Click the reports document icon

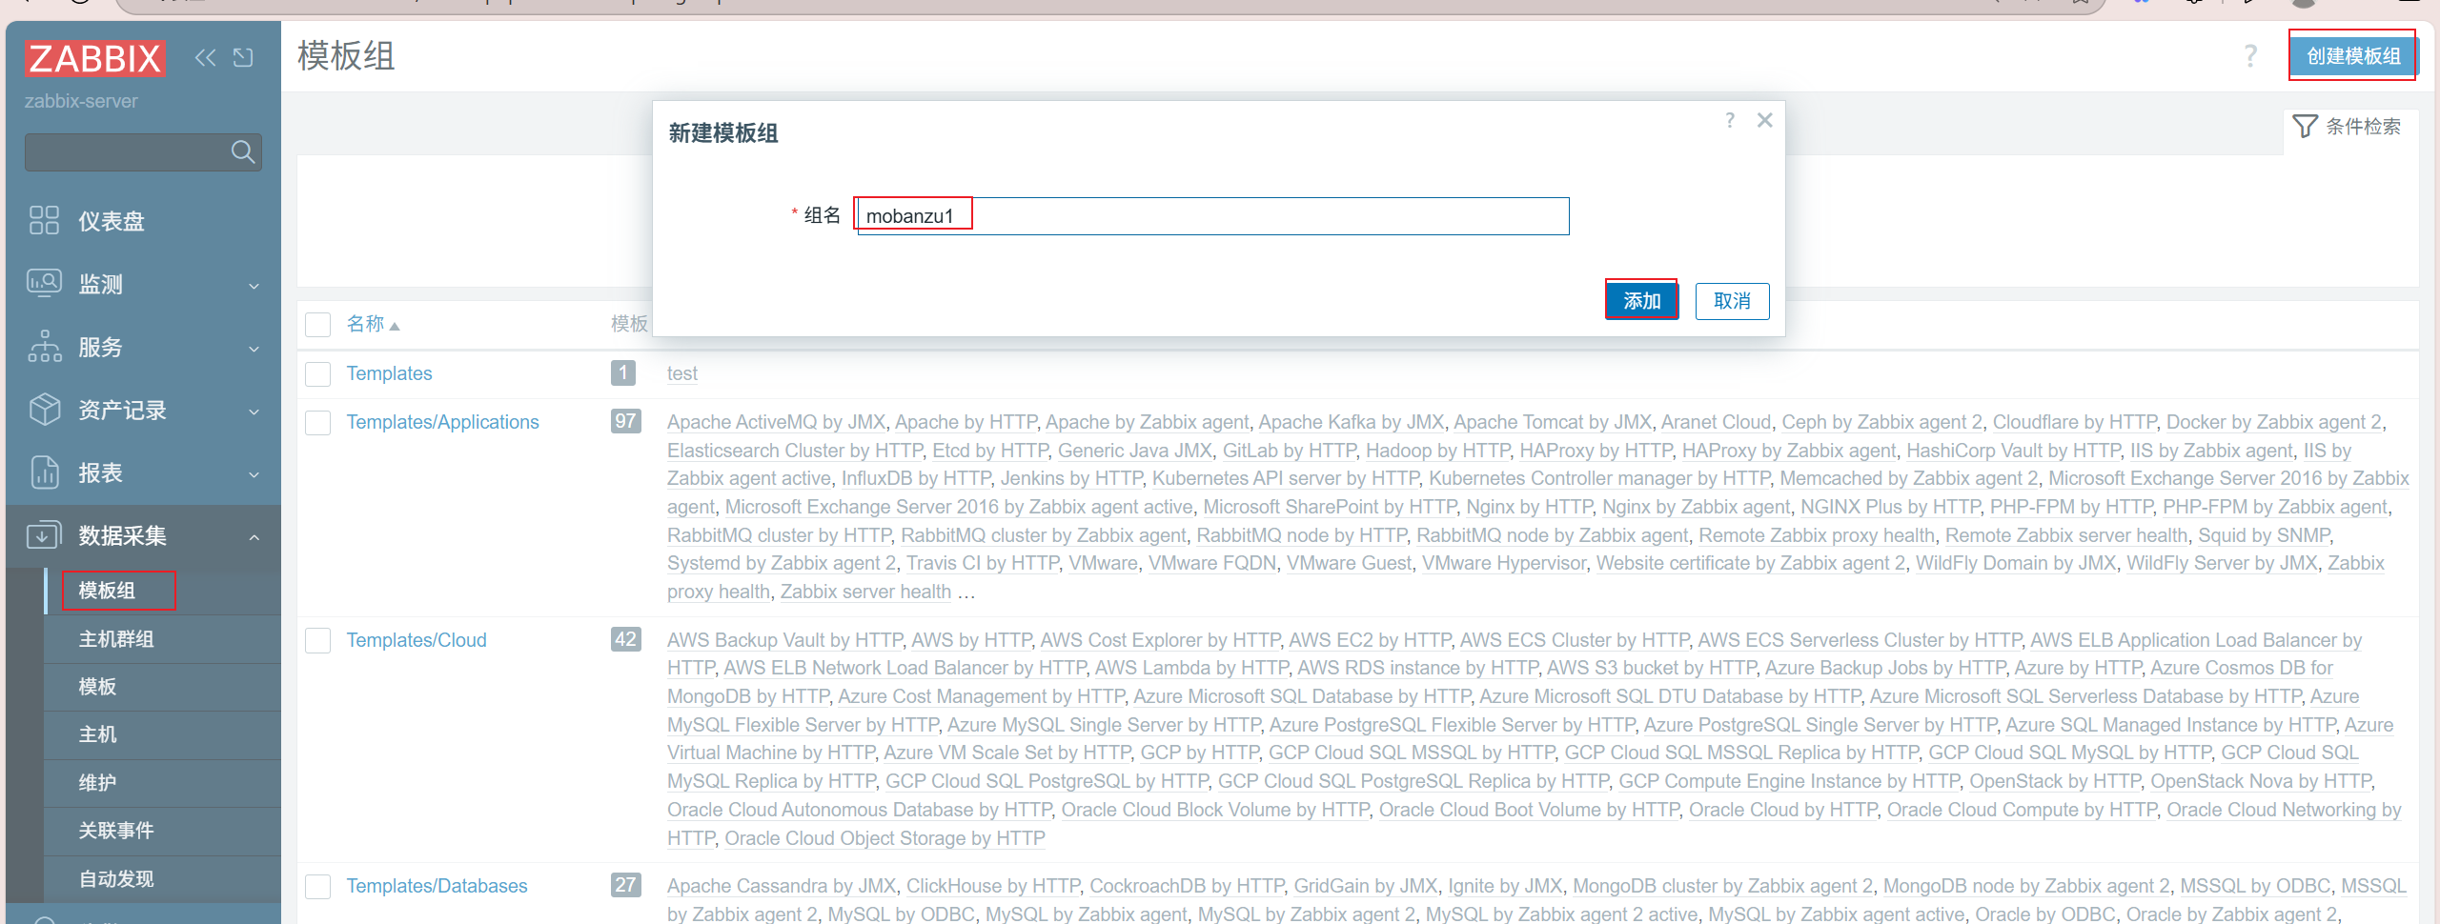(x=44, y=472)
